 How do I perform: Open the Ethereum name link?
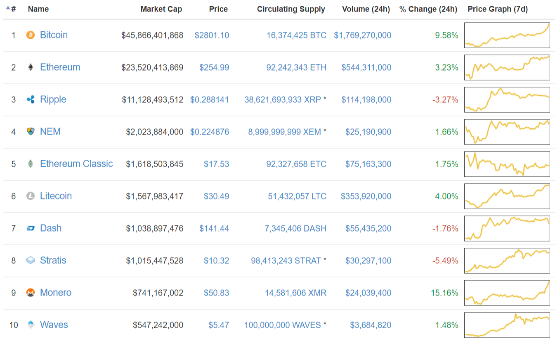60,67
